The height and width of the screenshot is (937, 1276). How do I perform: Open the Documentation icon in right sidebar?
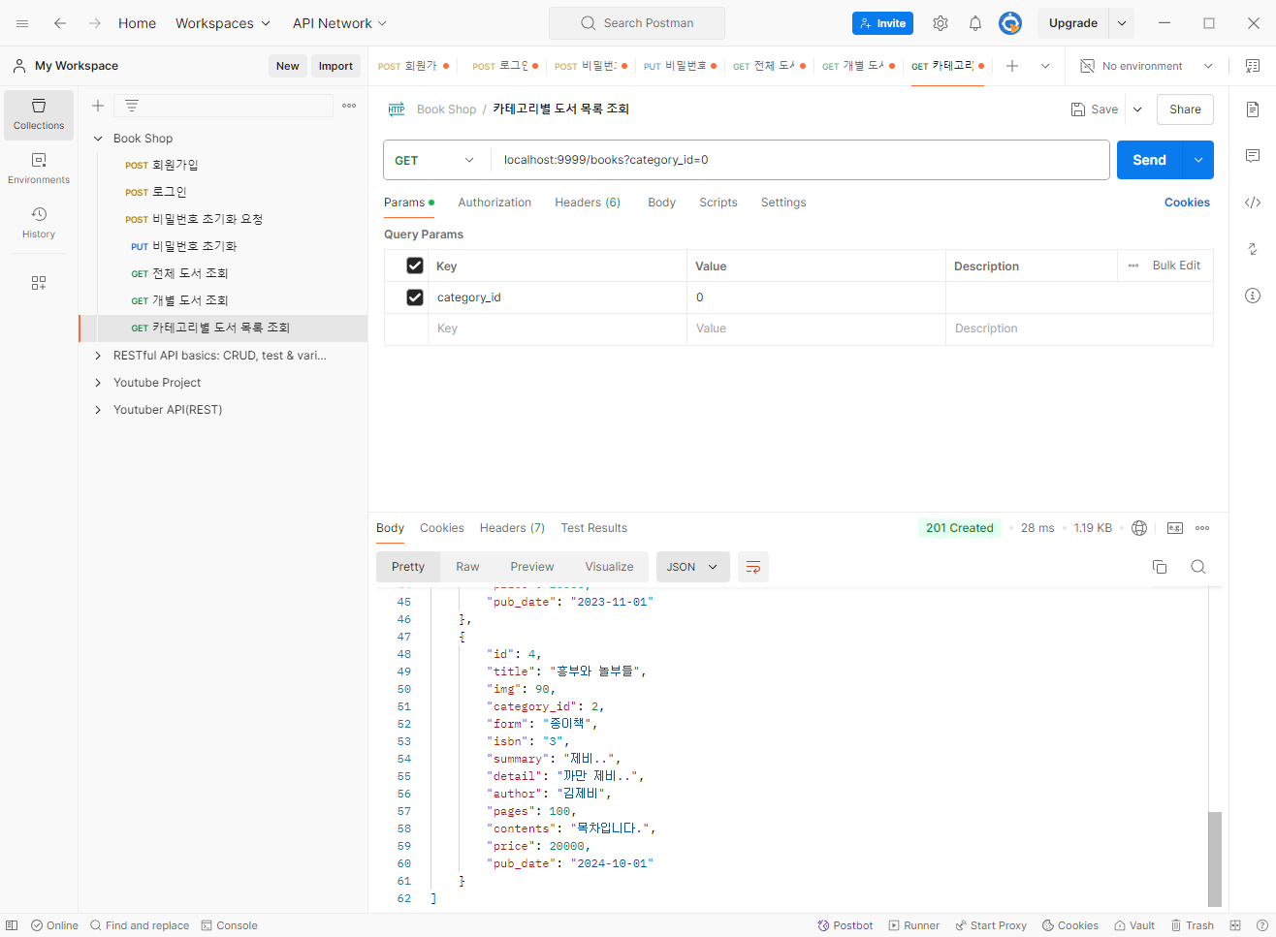[1253, 109]
